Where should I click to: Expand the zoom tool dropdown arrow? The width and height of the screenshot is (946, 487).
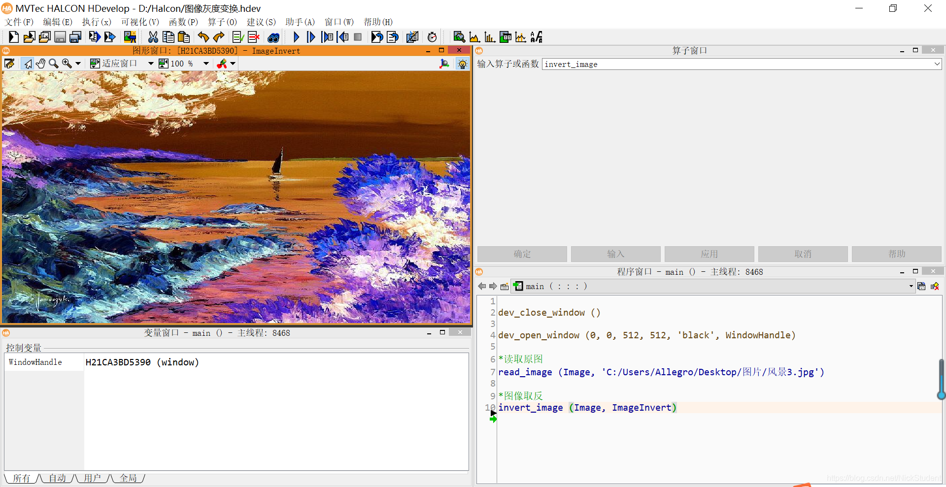coord(78,64)
